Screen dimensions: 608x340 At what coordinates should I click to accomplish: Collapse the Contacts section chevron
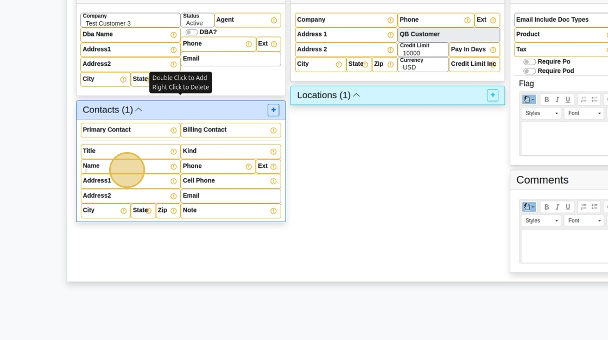click(x=138, y=110)
